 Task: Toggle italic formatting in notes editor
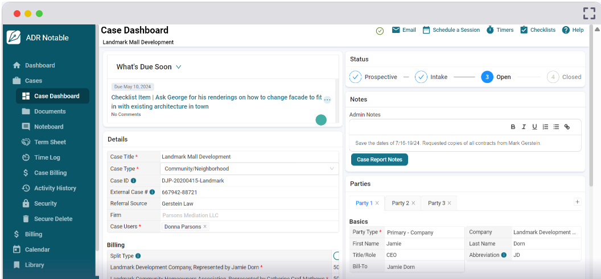tap(524, 127)
